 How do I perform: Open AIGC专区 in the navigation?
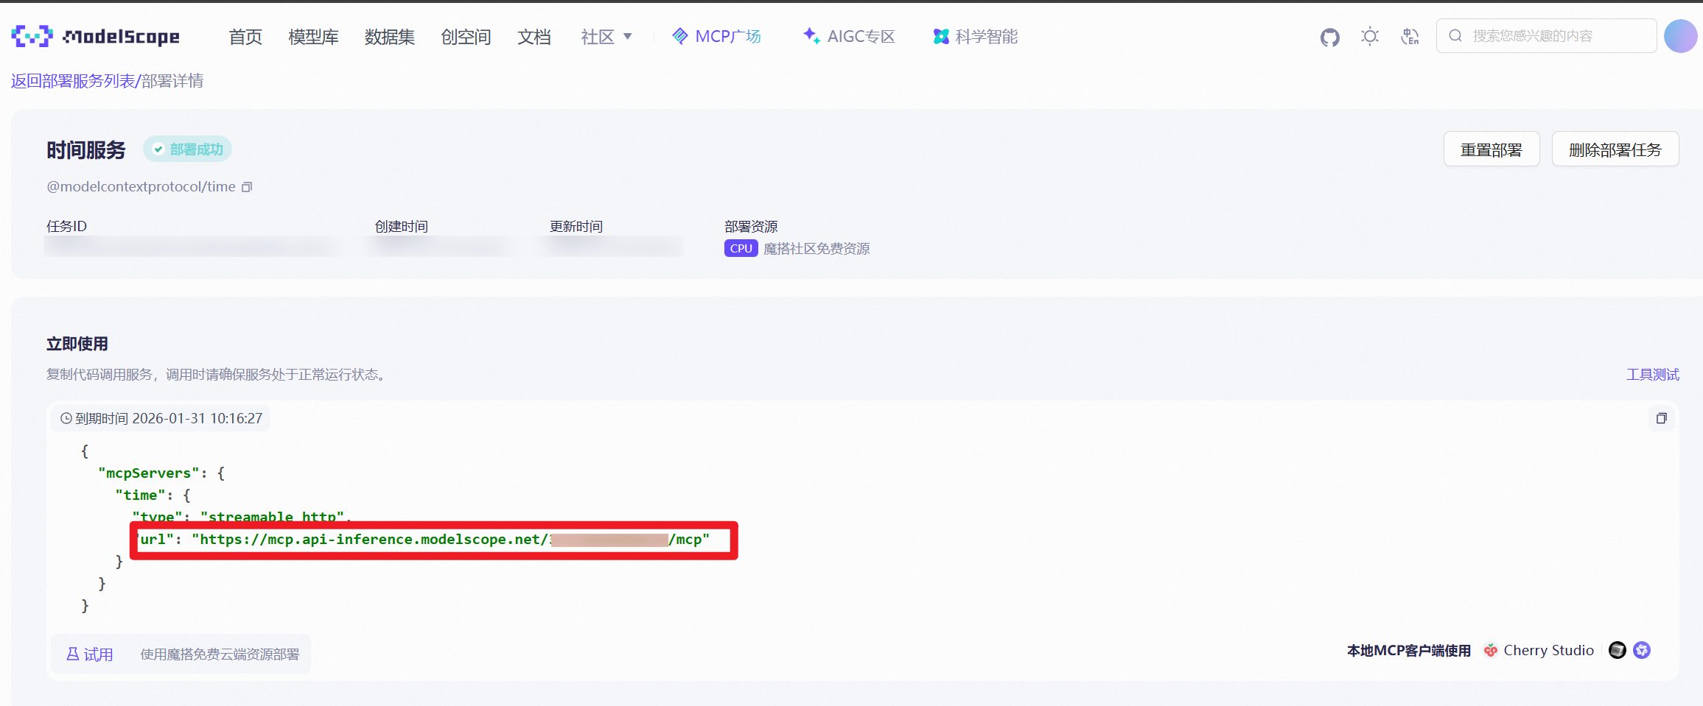(x=849, y=36)
